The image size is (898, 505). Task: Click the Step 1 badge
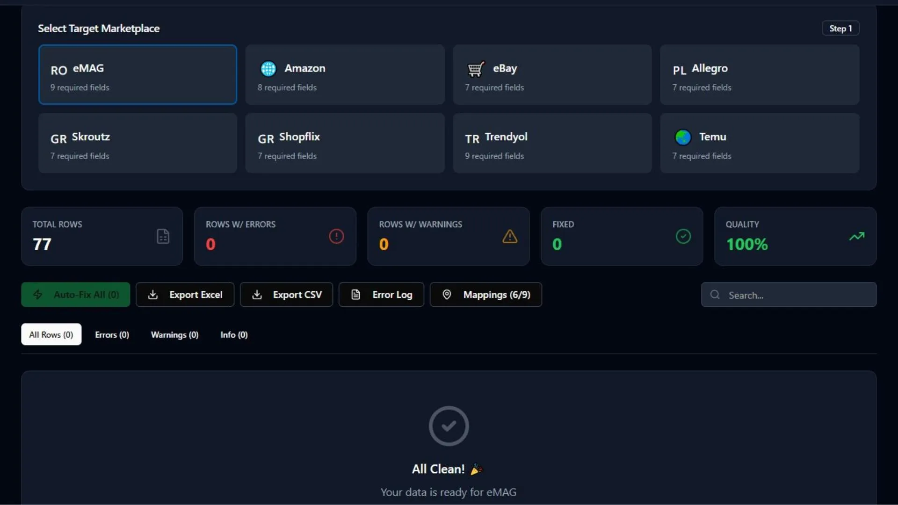pos(840,28)
